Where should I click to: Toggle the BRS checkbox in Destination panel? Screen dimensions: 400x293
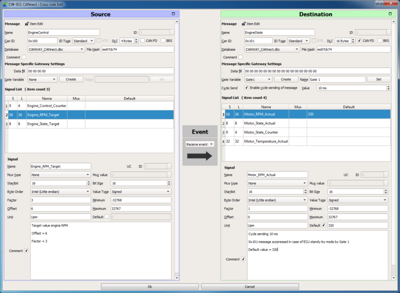click(x=379, y=41)
